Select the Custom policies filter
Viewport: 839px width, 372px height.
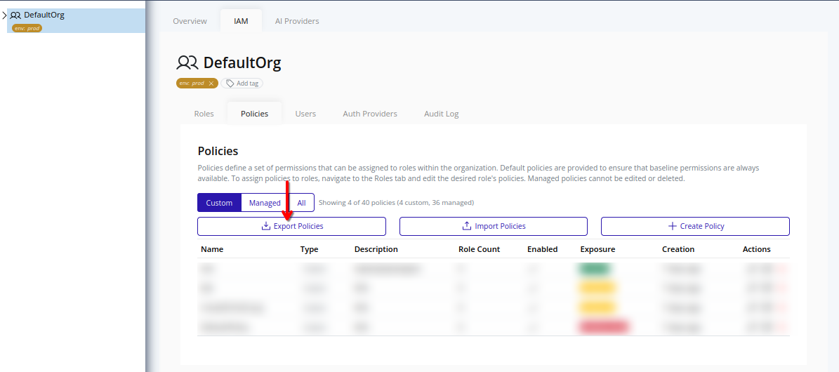coord(219,203)
